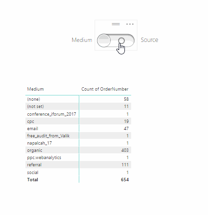Viewport: 208px width, 215px height.
Task: Select the ppc.webanalytics row
Action: click(78, 158)
